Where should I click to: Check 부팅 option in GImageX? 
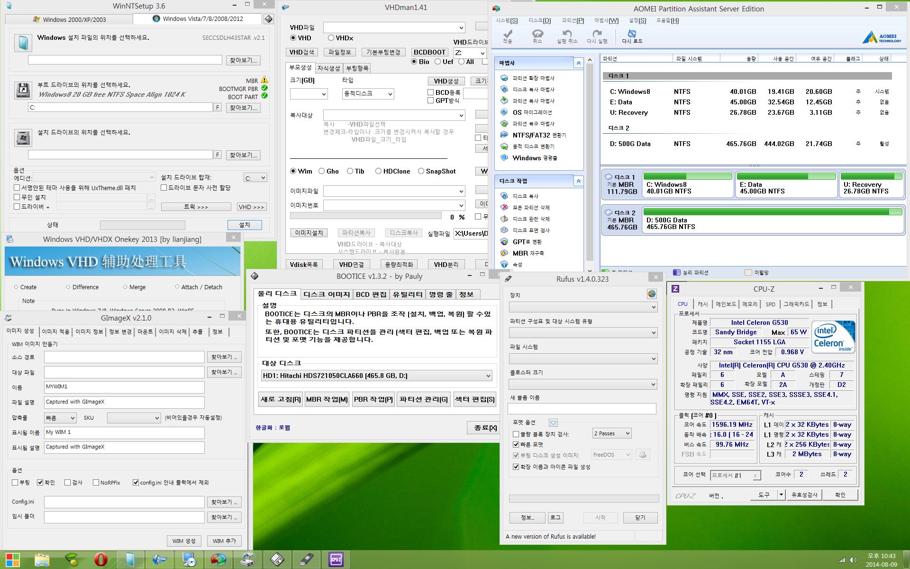15,483
